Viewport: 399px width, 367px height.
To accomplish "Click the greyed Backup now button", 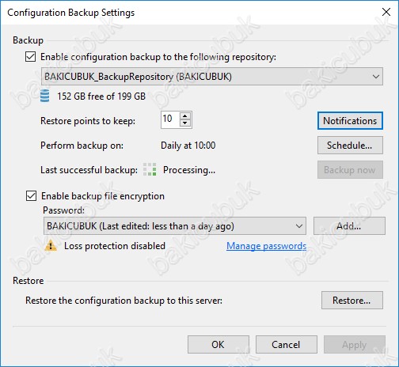I will [350, 170].
